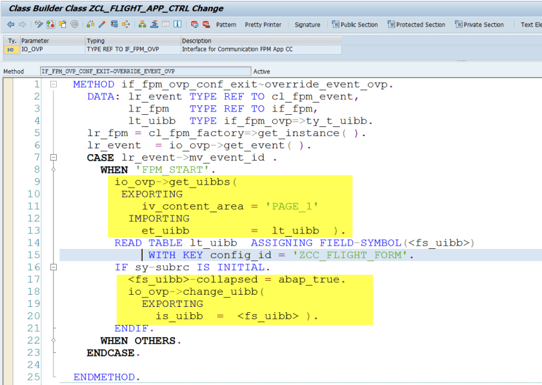Click line number 25 in the gutter
The image size is (542, 385).
34,377
